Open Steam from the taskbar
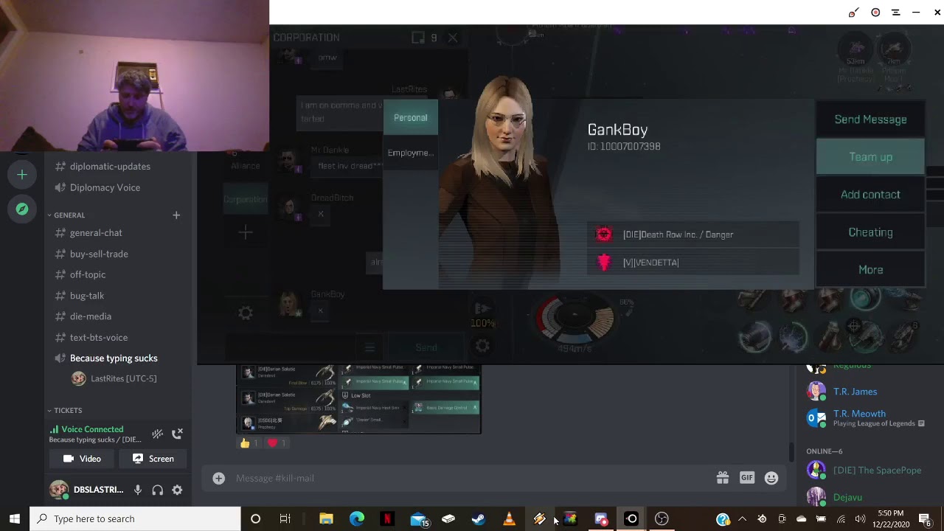The width and height of the screenshot is (944, 531). [478, 518]
